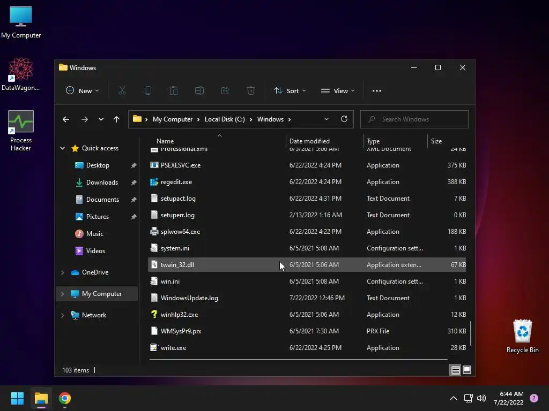Open clock and date in taskbar
549x411 pixels.
pos(508,398)
